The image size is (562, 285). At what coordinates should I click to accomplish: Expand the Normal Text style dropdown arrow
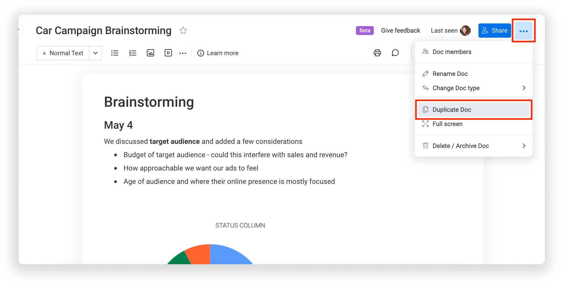coord(95,53)
